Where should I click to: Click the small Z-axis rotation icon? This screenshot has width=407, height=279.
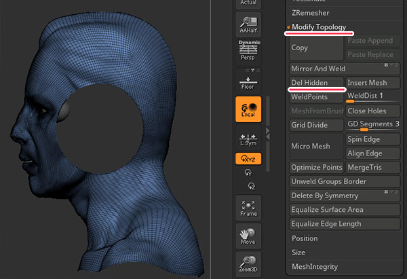tap(250, 185)
